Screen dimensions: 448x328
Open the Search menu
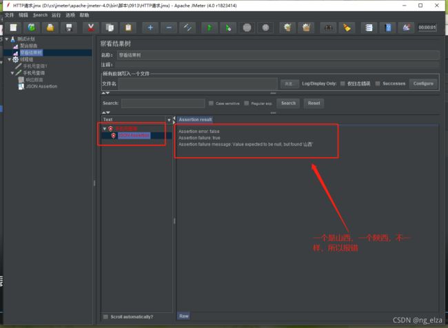(x=40, y=15)
